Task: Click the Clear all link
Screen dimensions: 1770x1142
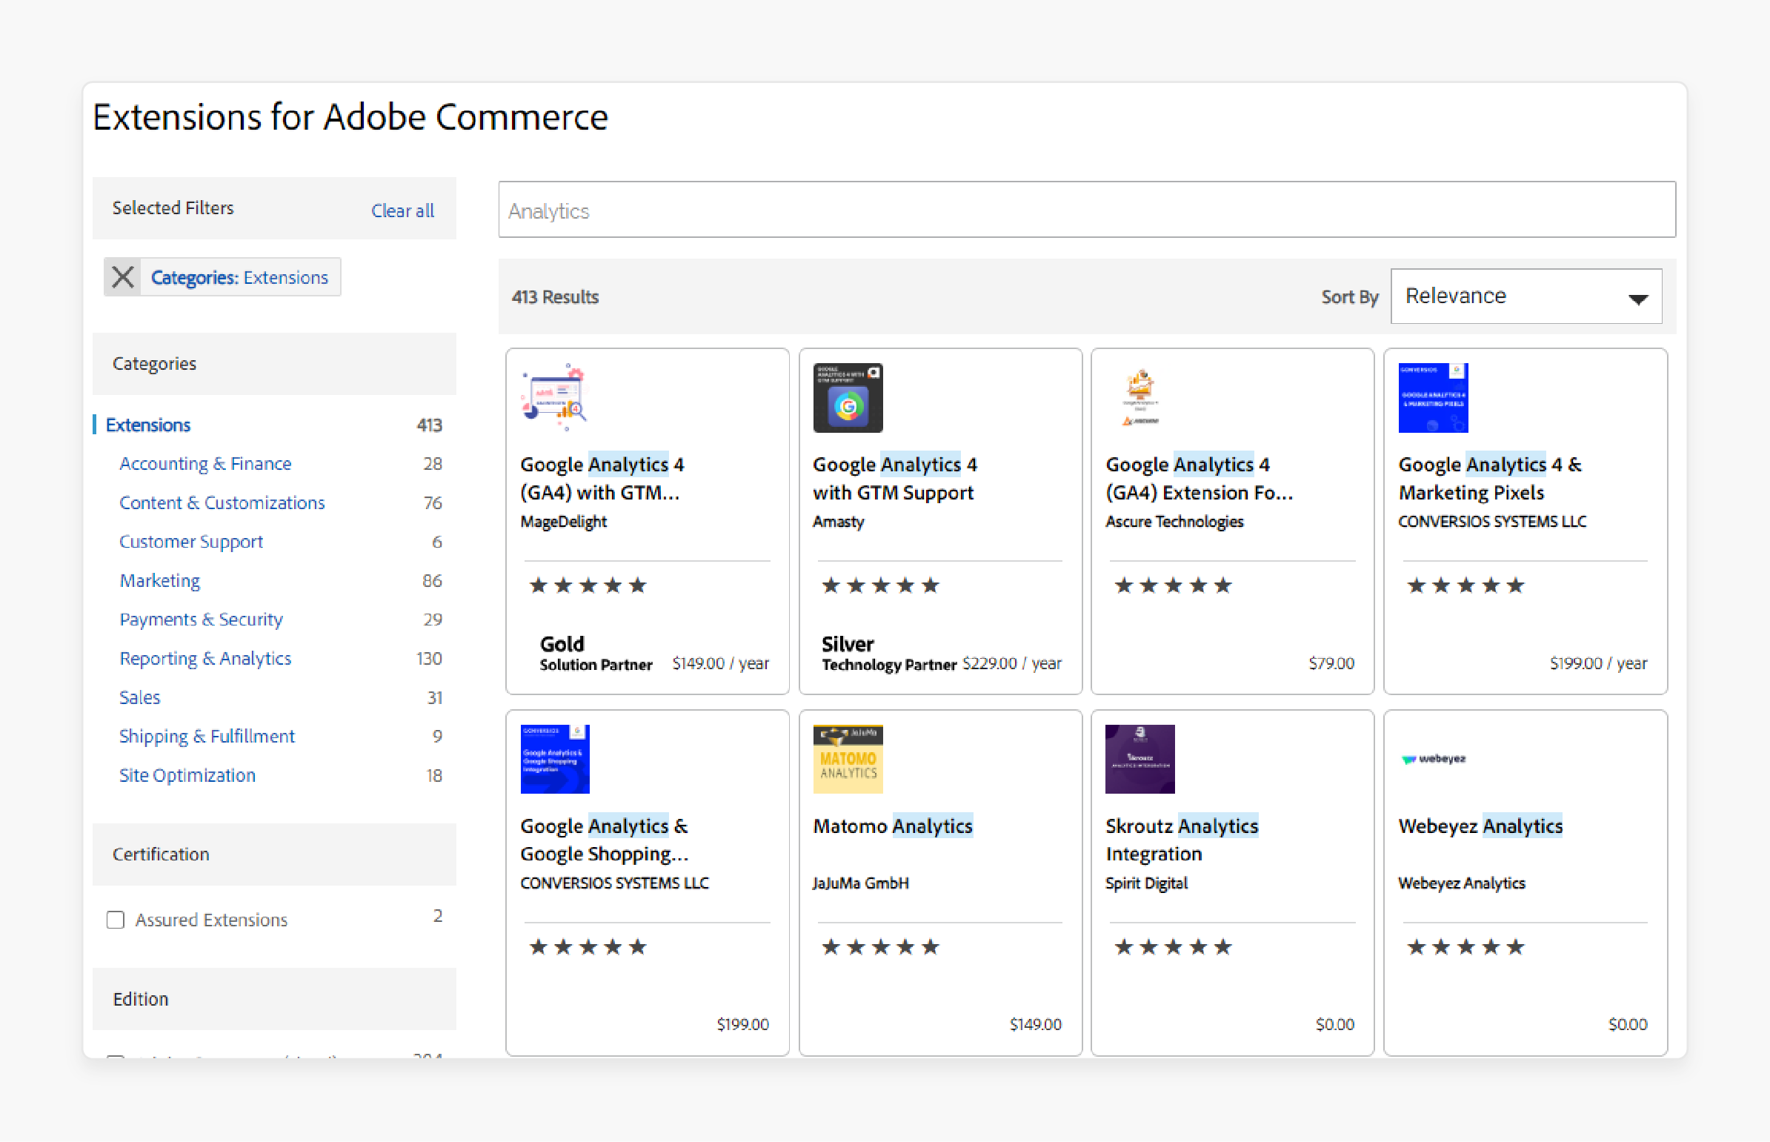Action: [x=402, y=210]
